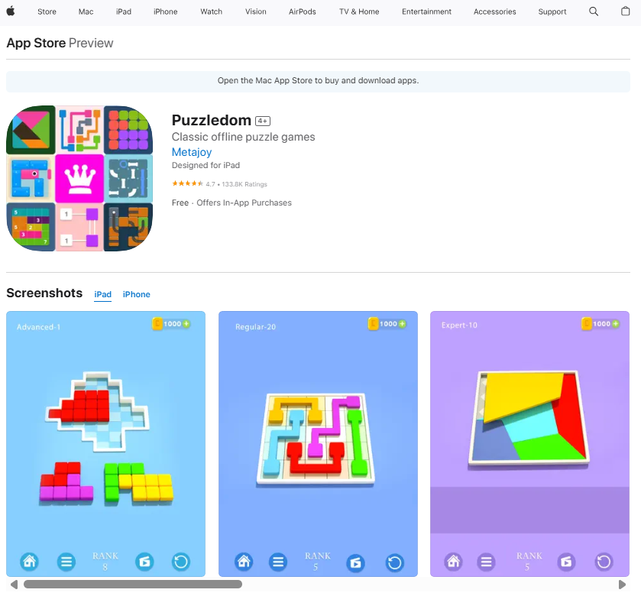Click the scroll right arrow for screenshots
This screenshot has width=641, height=609.
(622, 585)
